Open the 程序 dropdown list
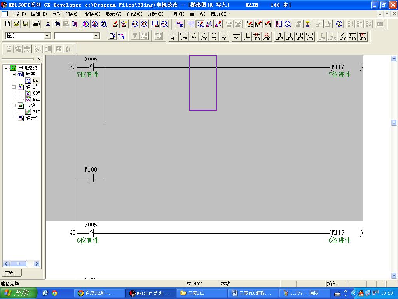 pyautogui.click(x=47, y=36)
